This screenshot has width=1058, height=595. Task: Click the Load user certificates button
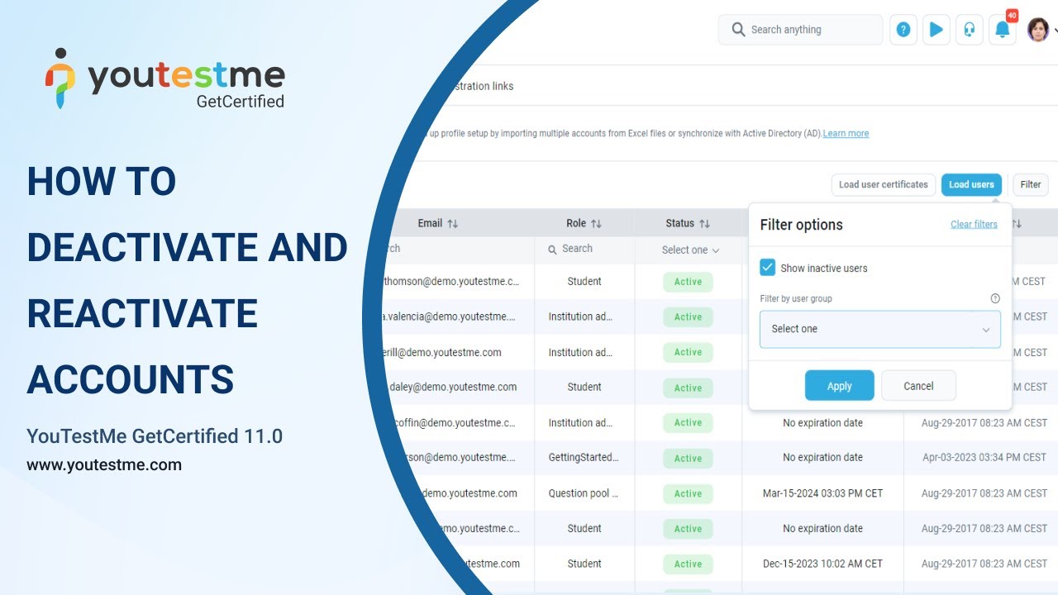pos(884,184)
